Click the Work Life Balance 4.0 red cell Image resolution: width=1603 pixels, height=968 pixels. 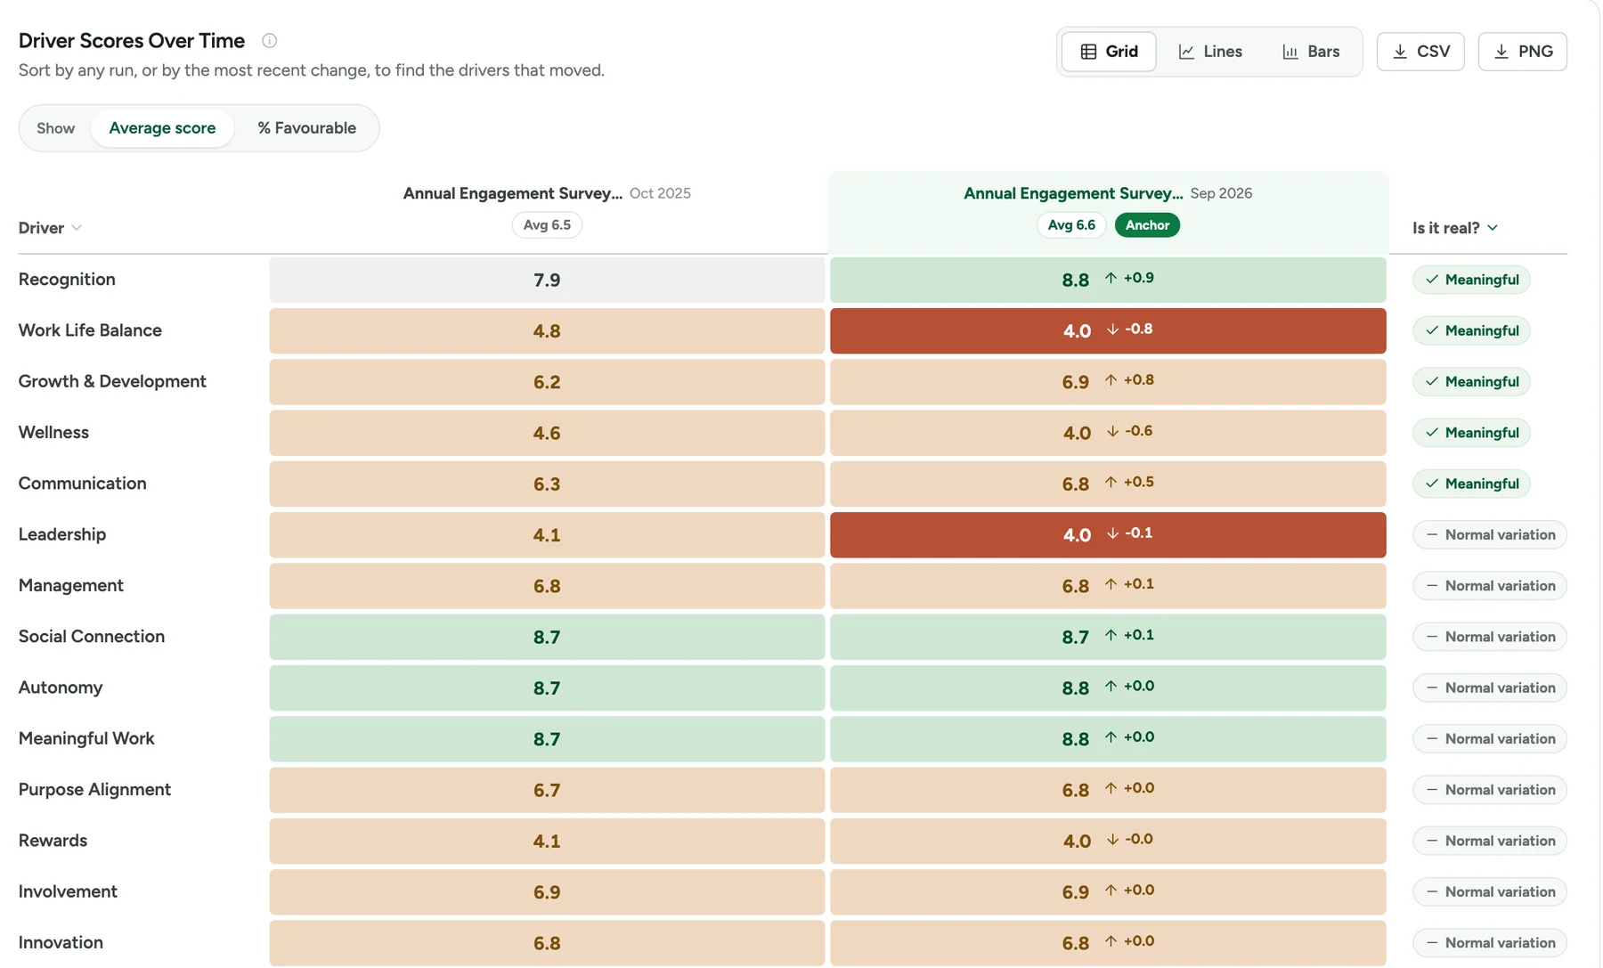1108,330
